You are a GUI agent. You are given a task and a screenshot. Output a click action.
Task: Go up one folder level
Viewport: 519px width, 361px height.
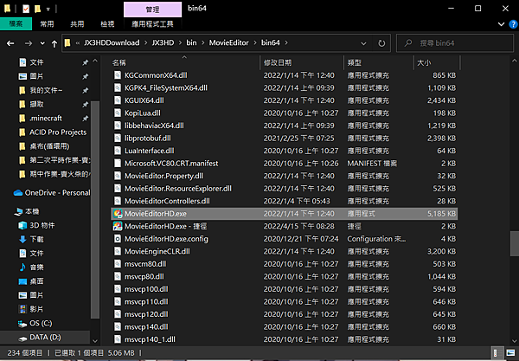[x=54, y=43]
